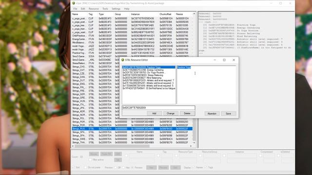The width and height of the screenshot is (312, 175).
Task: Select the Athletic skill level required: 5 entry
Action: (149, 86)
